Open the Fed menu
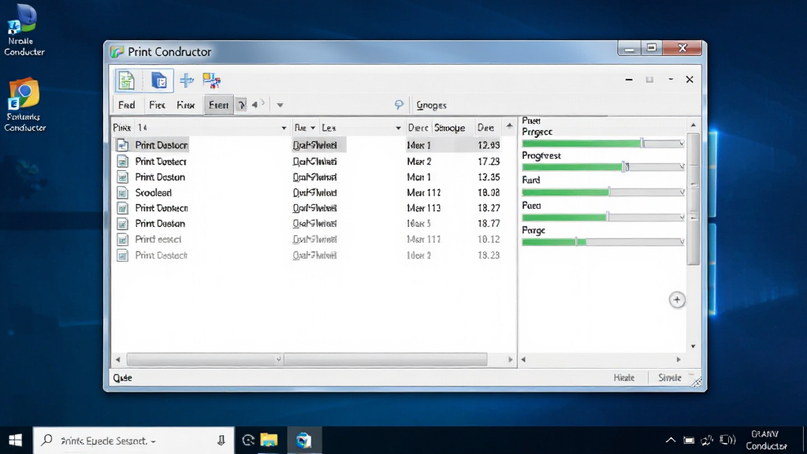Screen dimensions: 807x454 point(127,105)
